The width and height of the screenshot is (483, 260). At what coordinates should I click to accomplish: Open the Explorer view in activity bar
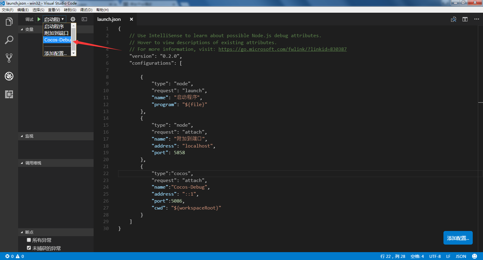9,22
